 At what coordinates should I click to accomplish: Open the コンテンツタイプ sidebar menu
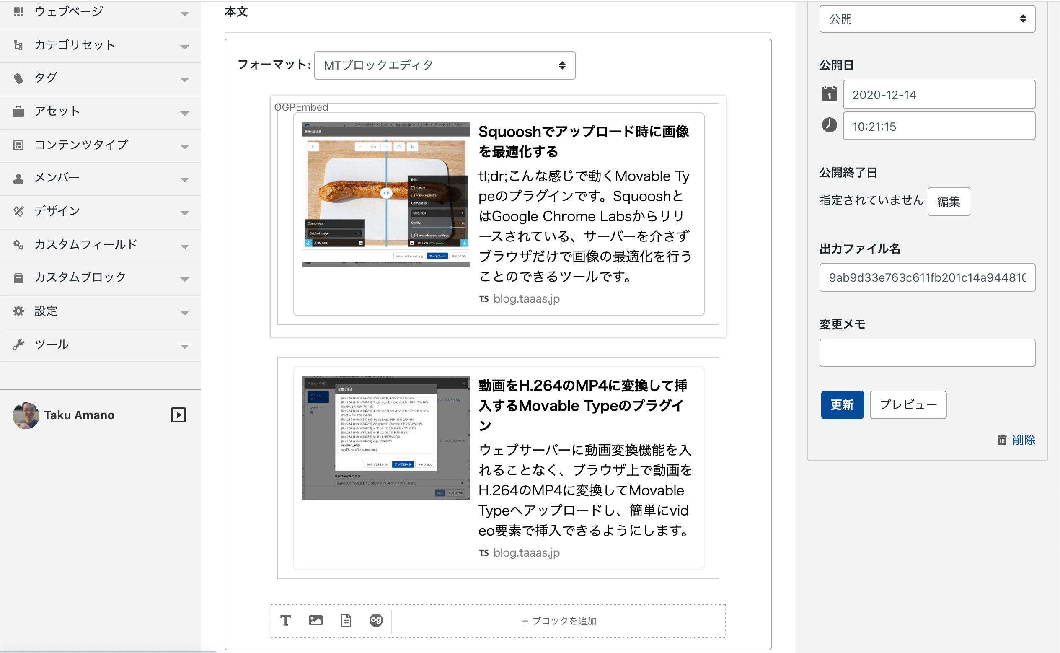(81, 144)
